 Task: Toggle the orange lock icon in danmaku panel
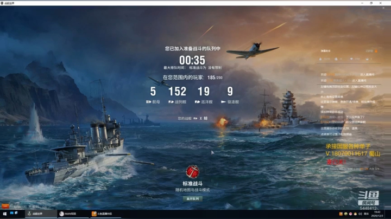376,51
